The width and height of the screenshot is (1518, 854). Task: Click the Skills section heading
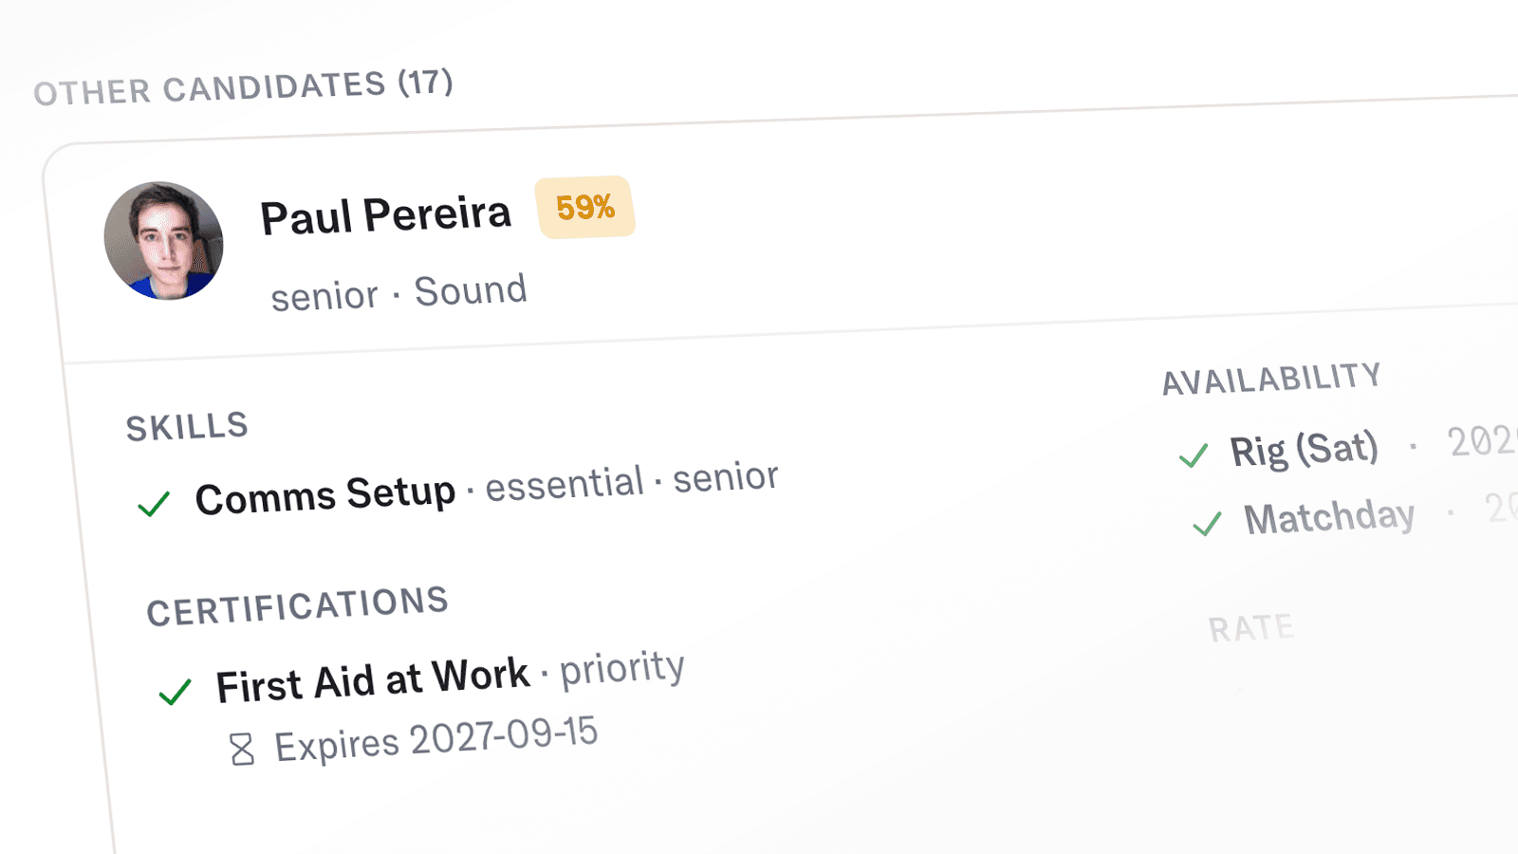187,427
